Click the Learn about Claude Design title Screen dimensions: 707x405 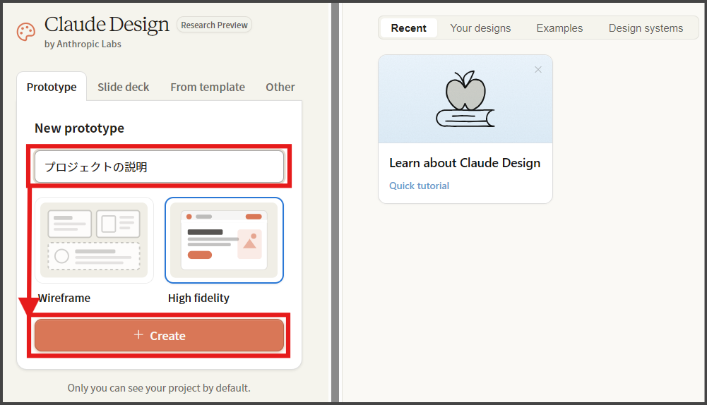465,163
